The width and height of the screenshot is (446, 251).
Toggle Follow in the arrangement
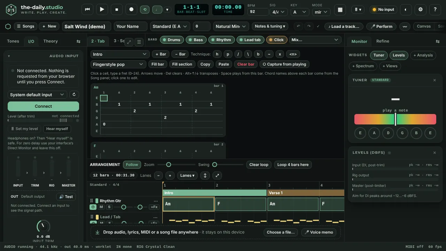click(132, 165)
